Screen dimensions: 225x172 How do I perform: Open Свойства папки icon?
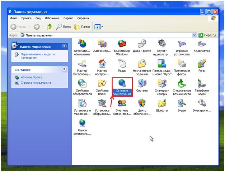pyautogui.click(x=102, y=87)
